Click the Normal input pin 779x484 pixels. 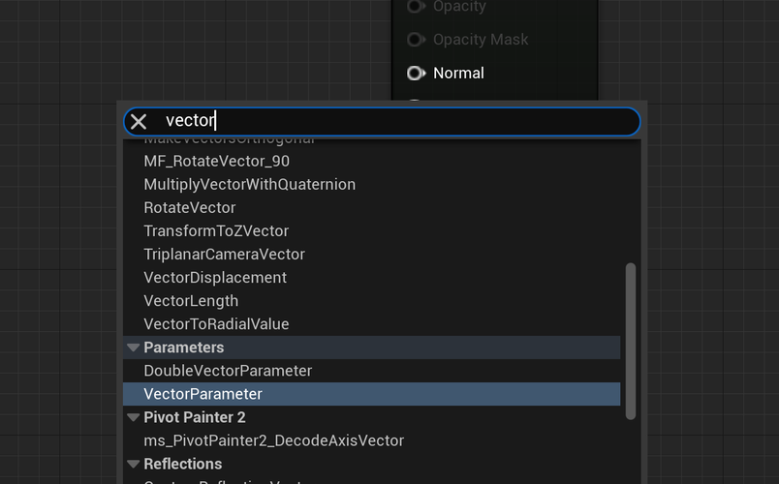pyautogui.click(x=416, y=73)
